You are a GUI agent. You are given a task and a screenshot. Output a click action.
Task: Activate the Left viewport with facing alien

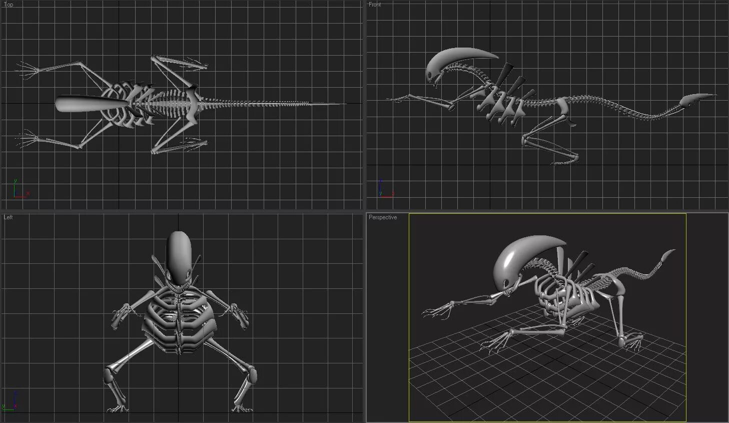click(x=182, y=318)
